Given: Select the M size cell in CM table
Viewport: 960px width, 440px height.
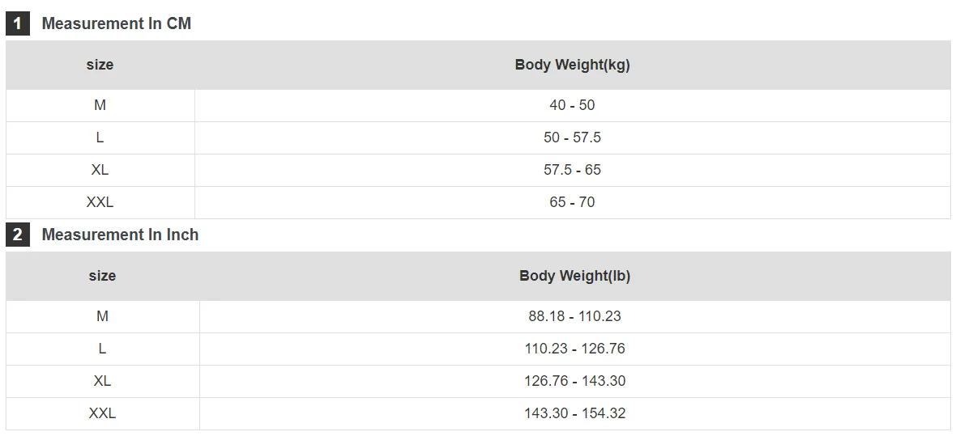Looking at the screenshot, I should pyautogui.click(x=100, y=105).
